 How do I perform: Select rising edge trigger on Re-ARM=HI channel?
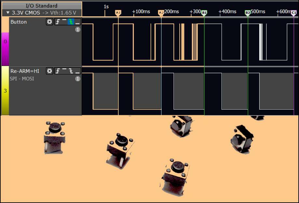pos(58,71)
